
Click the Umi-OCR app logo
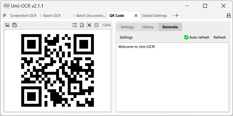pos(6,6)
